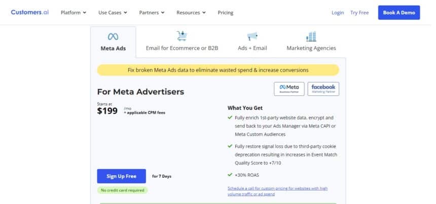Viewport: 436px width, 204px height.
Task: Click the Customers.ai logo
Action: pyautogui.click(x=30, y=13)
